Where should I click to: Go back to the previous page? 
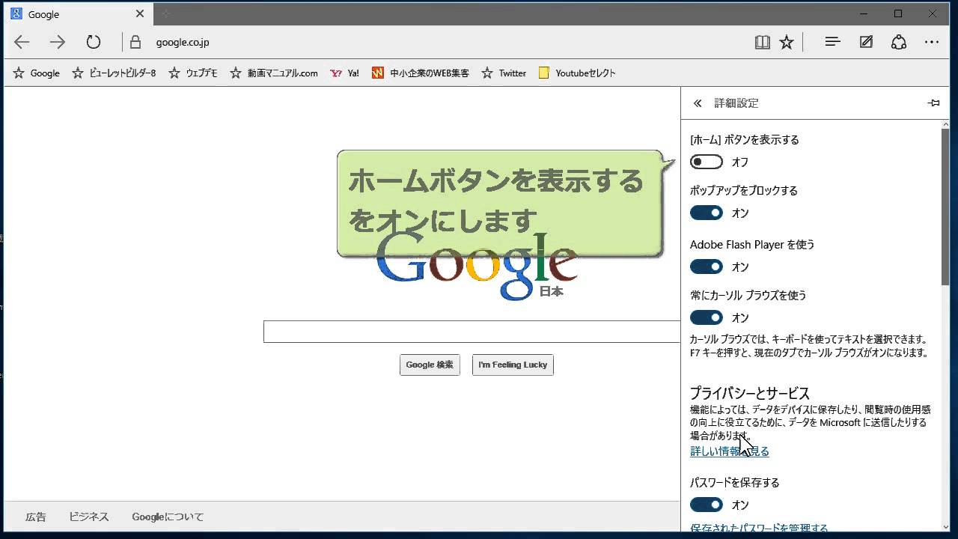click(x=22, y=42)
